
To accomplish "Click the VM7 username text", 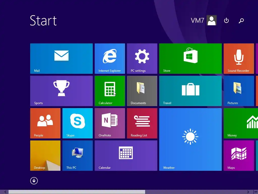I will (198, 21).
